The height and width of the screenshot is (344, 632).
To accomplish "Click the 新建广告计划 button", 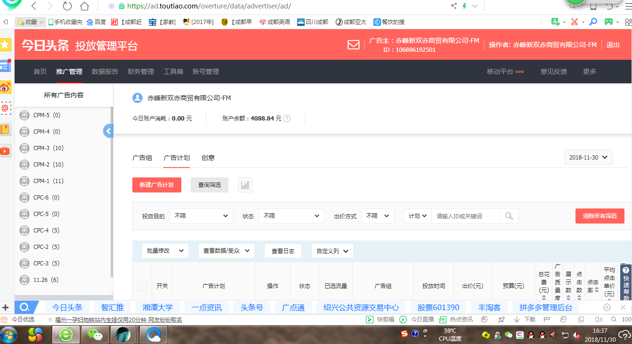I will coord(157,185).
